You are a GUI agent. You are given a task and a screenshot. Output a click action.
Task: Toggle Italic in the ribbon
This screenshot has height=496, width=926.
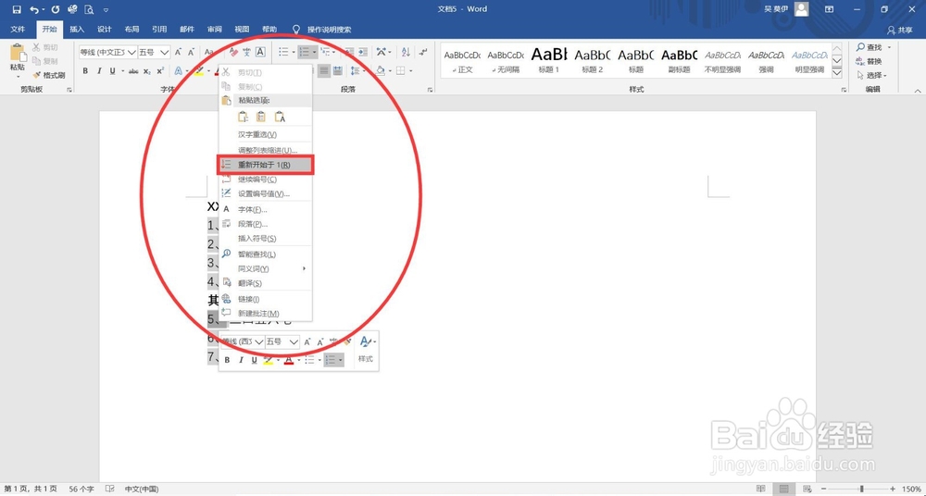[x=99, y=71]
